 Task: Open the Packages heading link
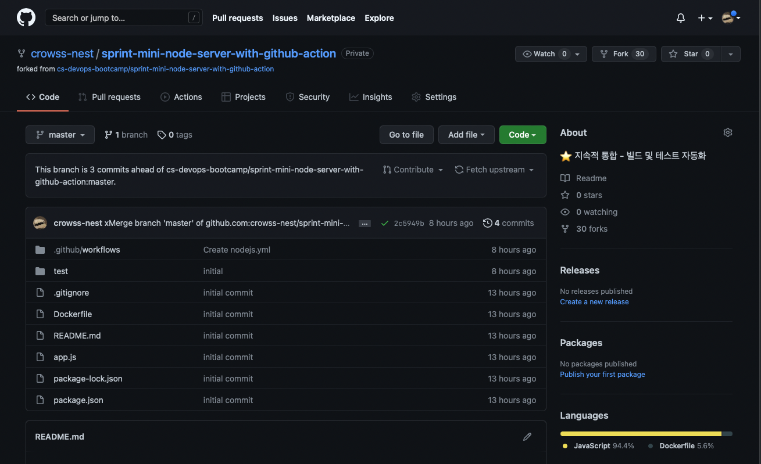pos(581,343)
